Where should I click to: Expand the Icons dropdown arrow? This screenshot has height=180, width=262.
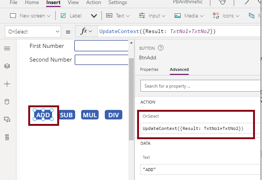click(x=237, y=16)
